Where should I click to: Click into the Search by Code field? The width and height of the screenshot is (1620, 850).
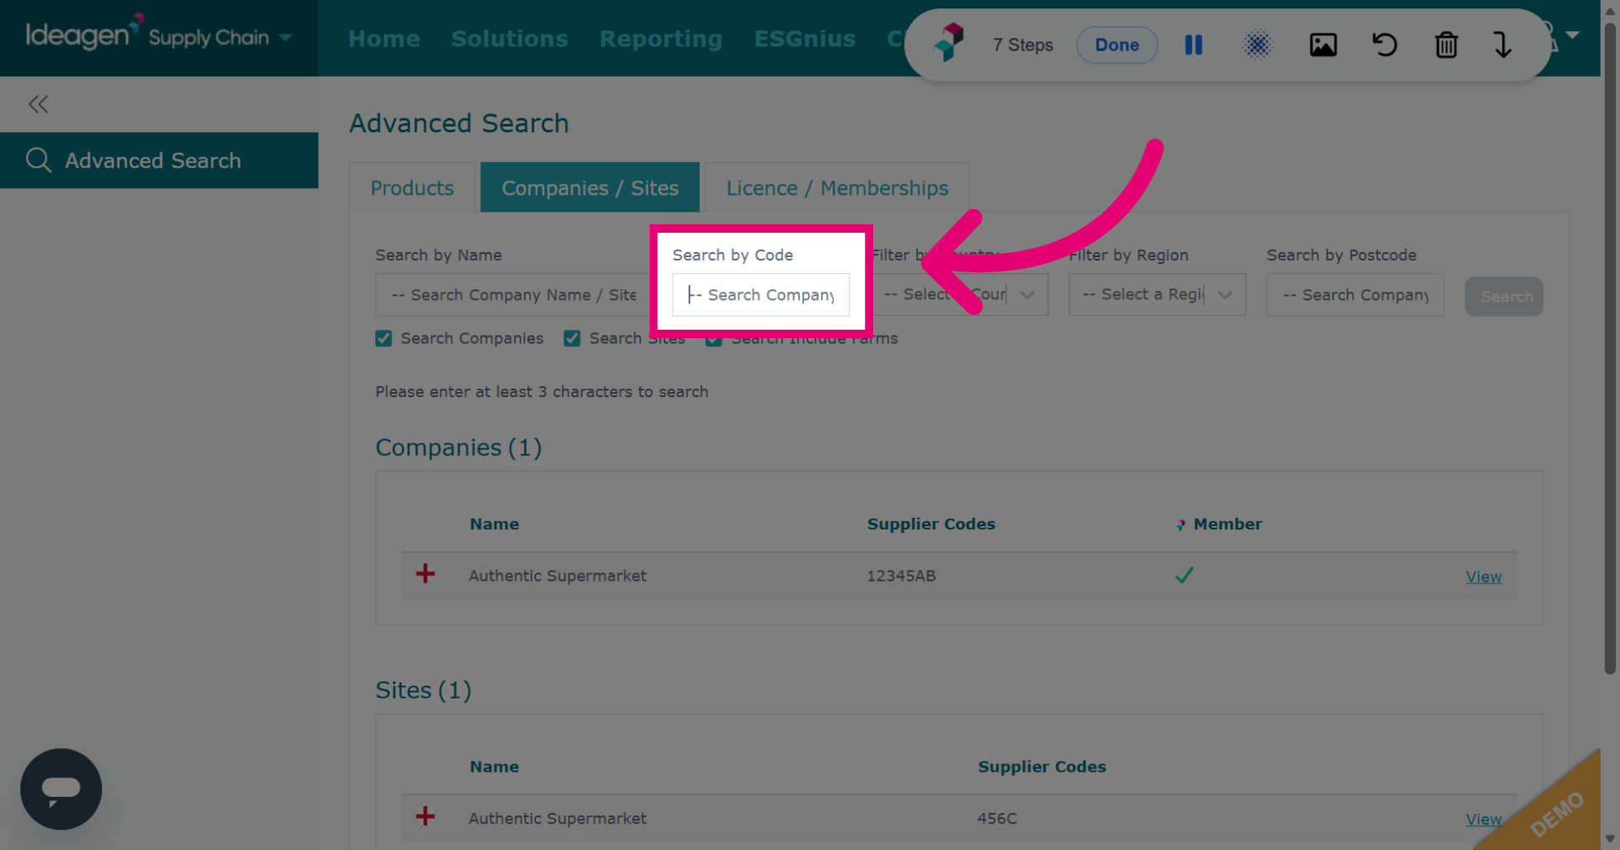point(761,295)
